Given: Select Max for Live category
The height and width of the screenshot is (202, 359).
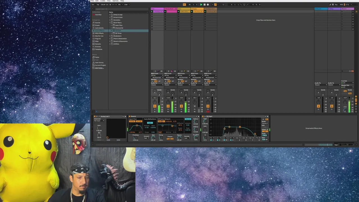Looking at the screenshot, I should pos(99,36).
